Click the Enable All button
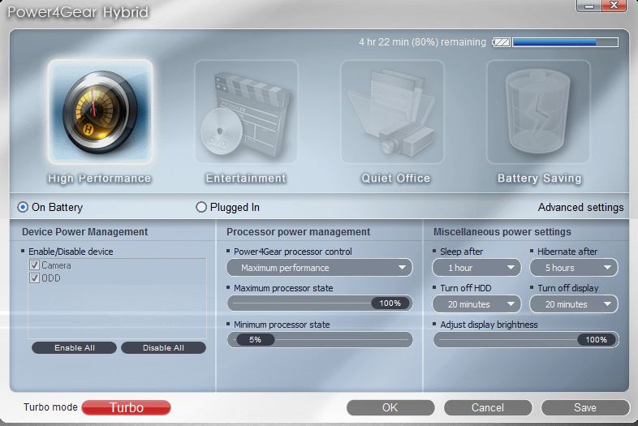The image size is (638, 426). coord(74,347)
